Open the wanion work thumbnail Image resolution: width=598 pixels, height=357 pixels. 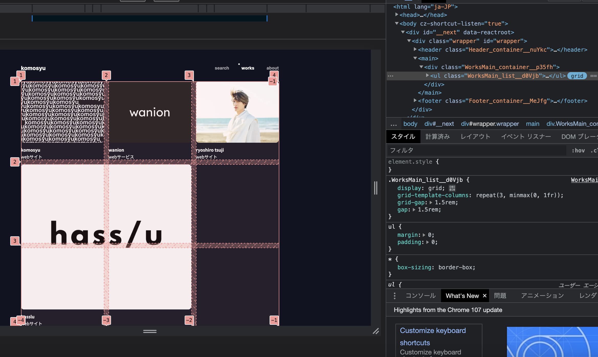(150, 112)
